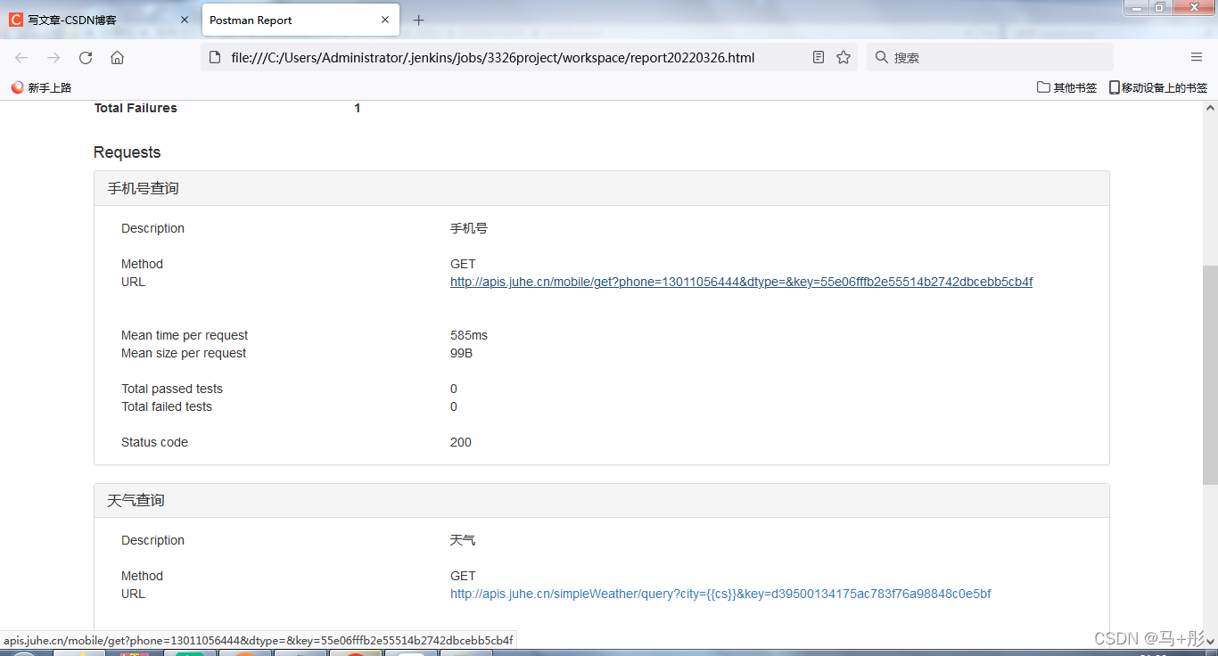Minimize the Firefox window
This screenshot has height=656, width=1218.
(1135, 7)
